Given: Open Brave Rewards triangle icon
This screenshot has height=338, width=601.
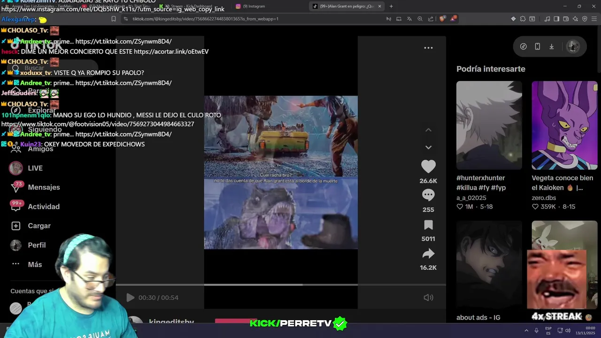Looking at the screenshot, I should pos(454,19).
